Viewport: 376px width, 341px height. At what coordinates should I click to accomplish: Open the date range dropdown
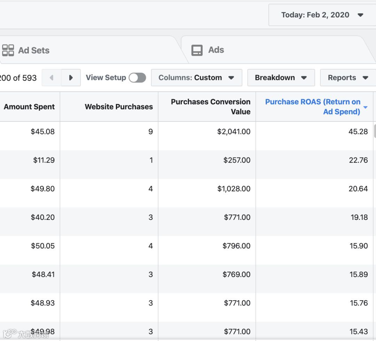[322, 15]
